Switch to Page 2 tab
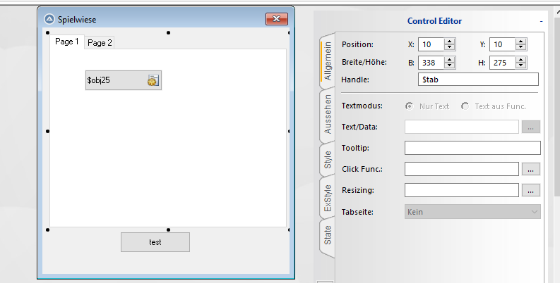 100,43
